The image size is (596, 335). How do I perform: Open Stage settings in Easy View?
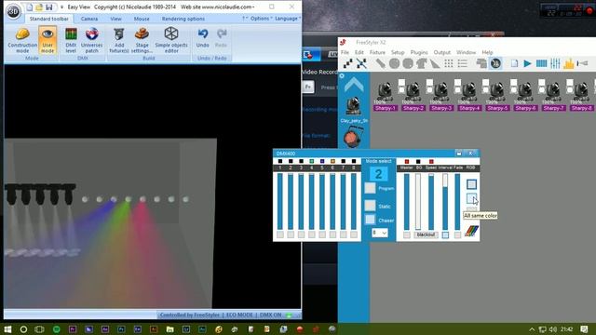(142, 40)
